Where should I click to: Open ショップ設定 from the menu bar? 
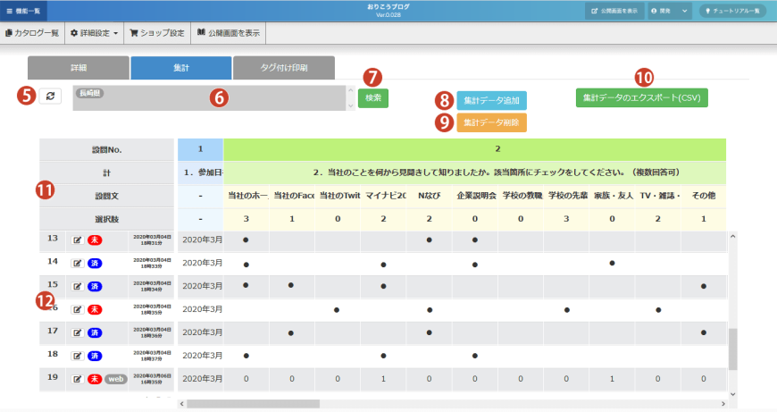tap(157, 33)
